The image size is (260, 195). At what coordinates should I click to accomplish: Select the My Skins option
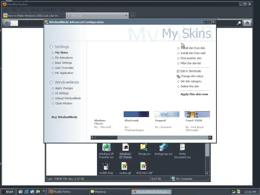point(61,53)
